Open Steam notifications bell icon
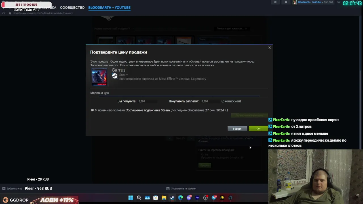363x204 pixels. point(286,2)
